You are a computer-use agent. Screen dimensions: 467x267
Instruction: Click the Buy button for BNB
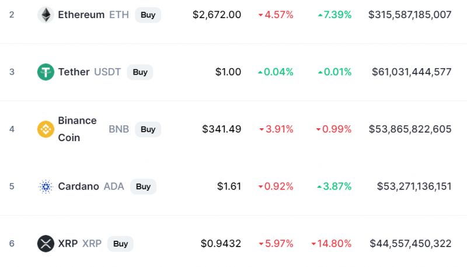pyautogui.click(x=148, y=129)
